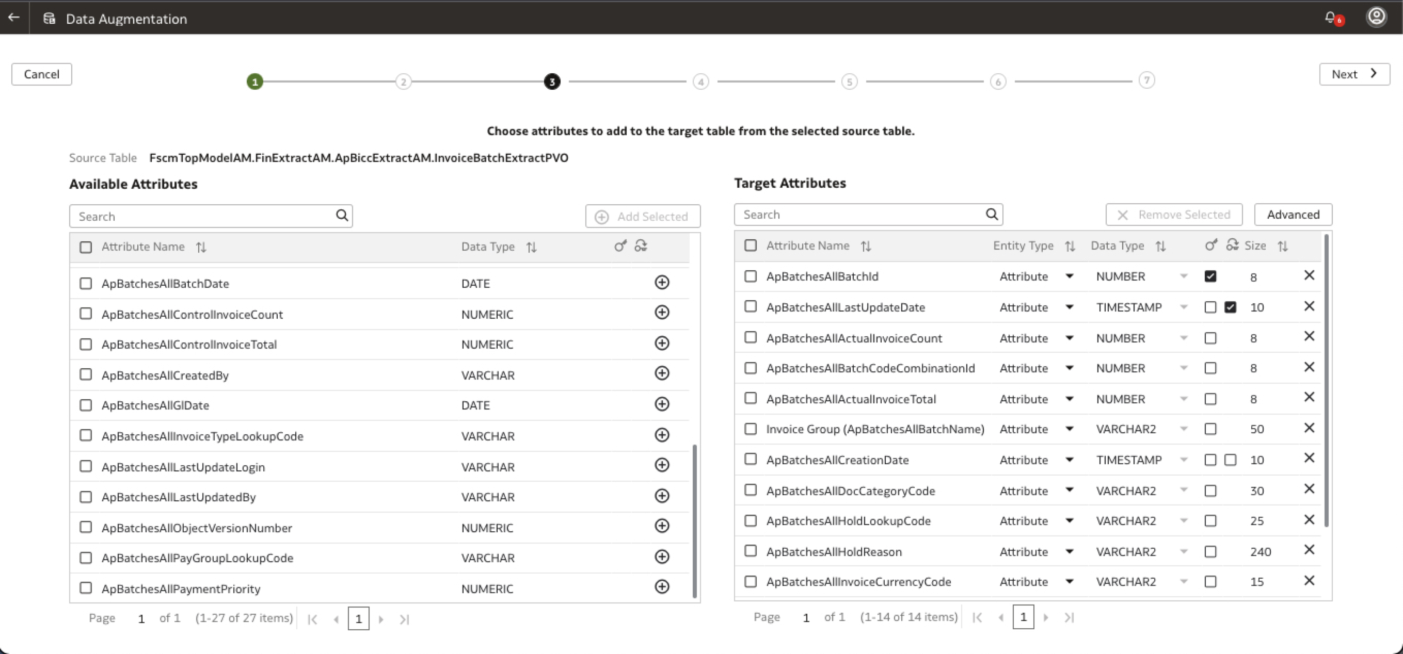Open Data Type dropdown for ApBatchesAllCreationDate
1403x654 pixels.
[x=1184, y=460]
